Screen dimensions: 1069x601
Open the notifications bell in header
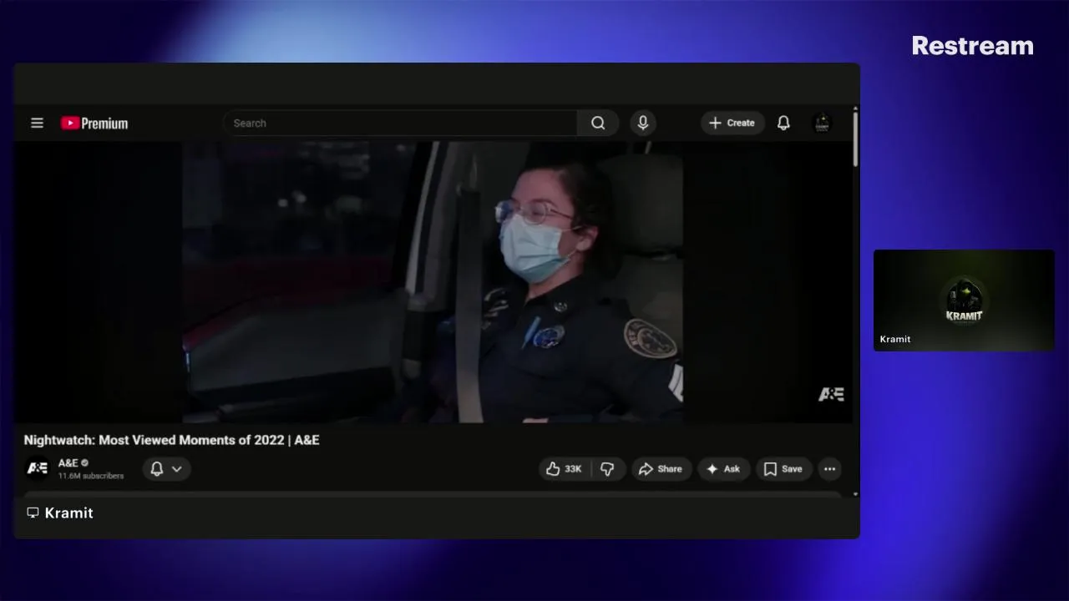click(x=783, y=123)
